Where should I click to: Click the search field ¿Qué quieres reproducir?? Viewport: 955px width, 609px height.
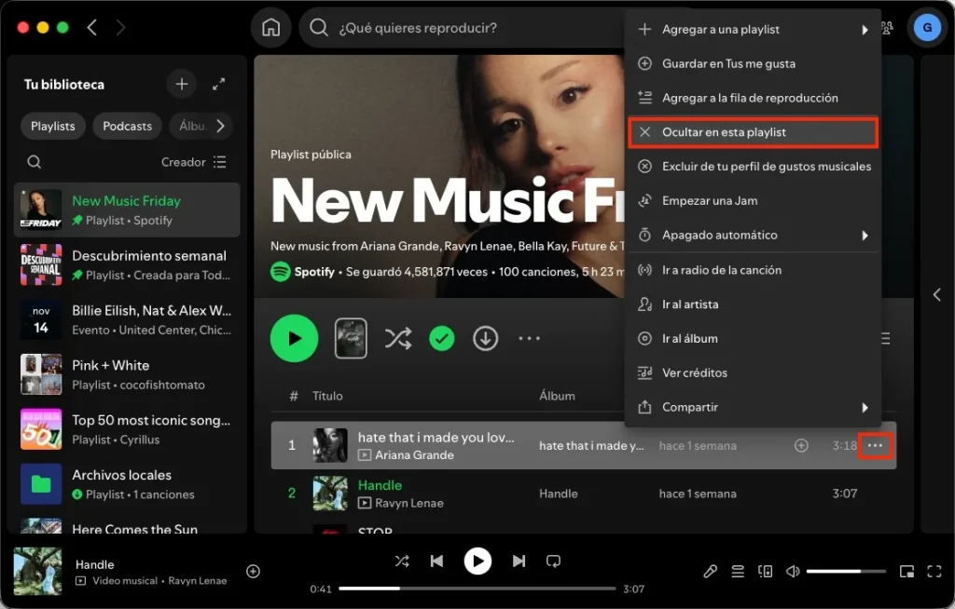pyautogui.click(x=418, y=28)
